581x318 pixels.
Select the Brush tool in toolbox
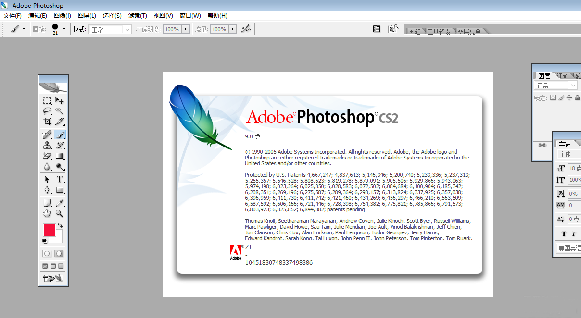point(60,135)
